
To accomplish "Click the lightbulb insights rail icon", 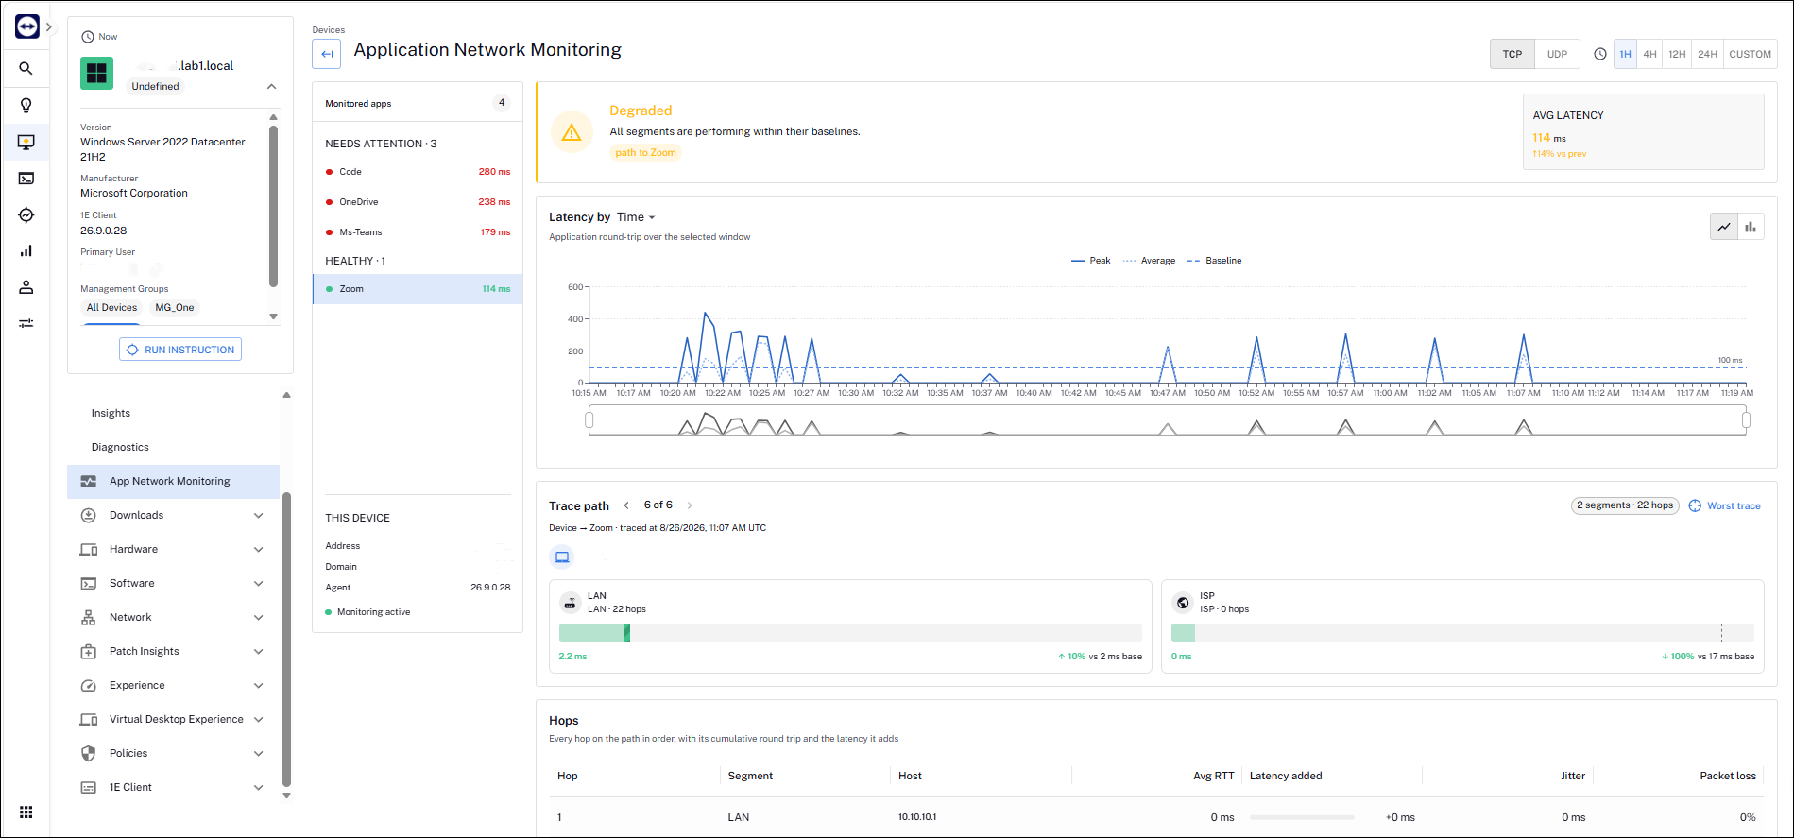I will [x=26, y=105].
